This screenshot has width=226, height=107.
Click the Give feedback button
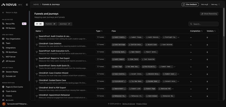click(190, 4)
